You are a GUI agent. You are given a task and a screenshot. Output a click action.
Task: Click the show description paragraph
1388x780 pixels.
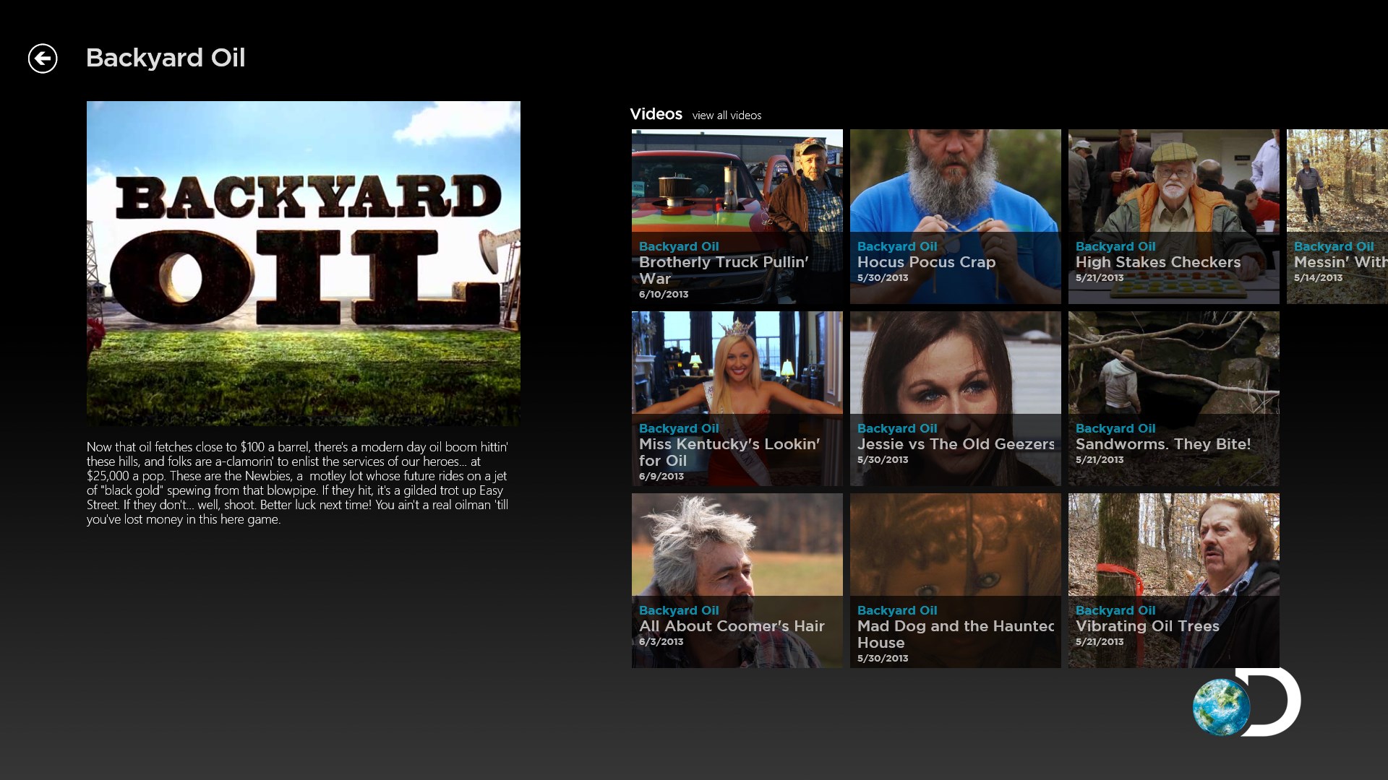[x=298, y=483]
